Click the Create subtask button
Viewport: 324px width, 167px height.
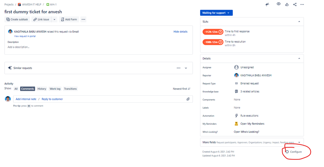17,19
